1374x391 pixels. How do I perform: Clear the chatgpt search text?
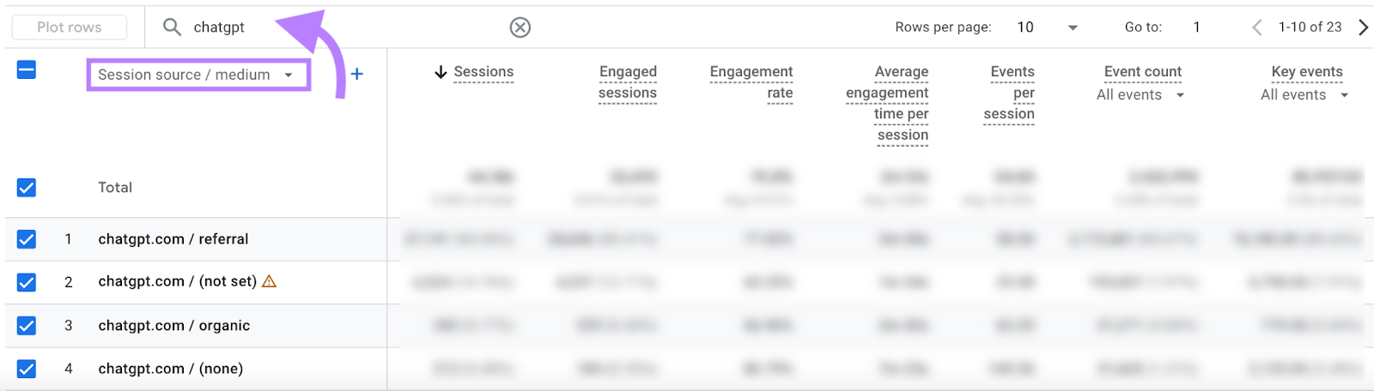pyautogui.click(x=520, y=27)
